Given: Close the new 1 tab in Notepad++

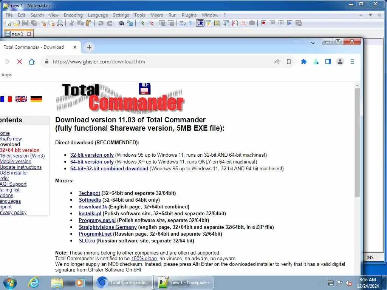Looking at the screenshot, I should tap(29, 34).
